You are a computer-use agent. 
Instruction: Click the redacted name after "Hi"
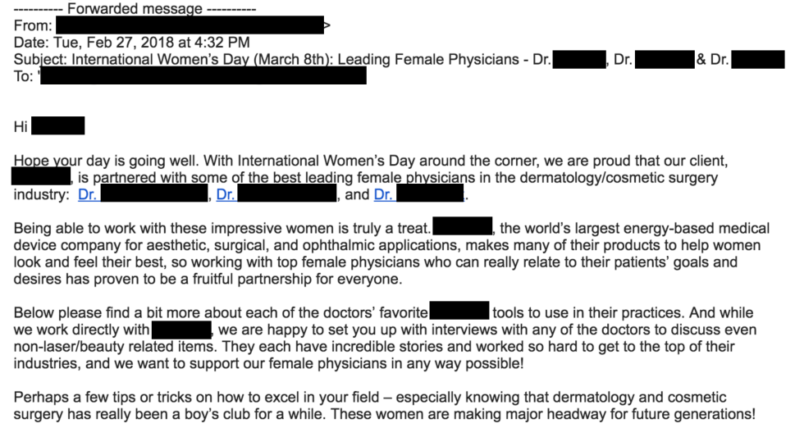pyautogui.click(x=57, y=127)
